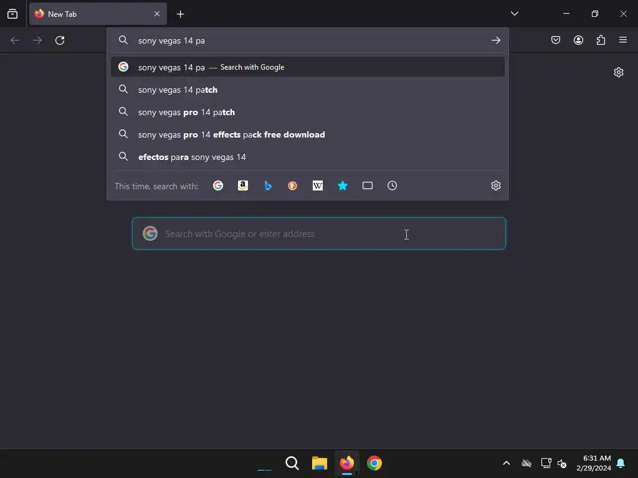The image size is (638, 478).
Task: Choose suggestion 'efectos para sony vegas 14'
Action: pos(308,156)
